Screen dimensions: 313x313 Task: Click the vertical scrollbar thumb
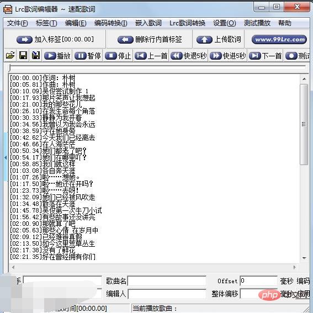pos(304,124)
